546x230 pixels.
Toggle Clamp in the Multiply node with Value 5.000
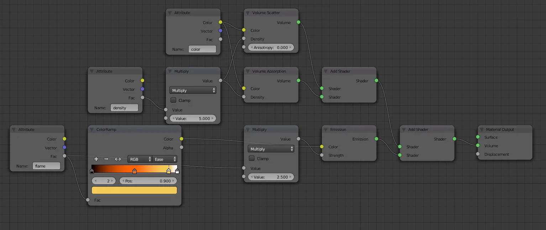click(173, 100)
